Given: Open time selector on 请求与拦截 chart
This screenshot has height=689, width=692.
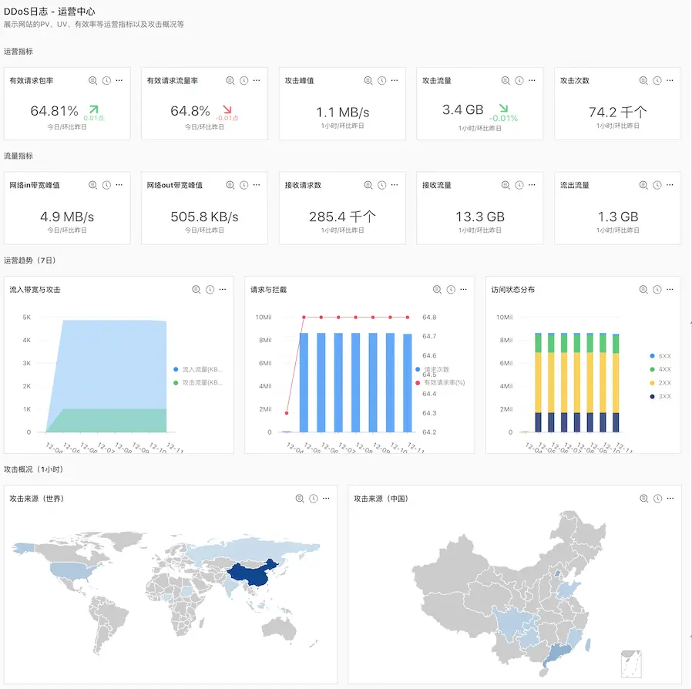Looking at the screenshot, I should pos(451,290).
